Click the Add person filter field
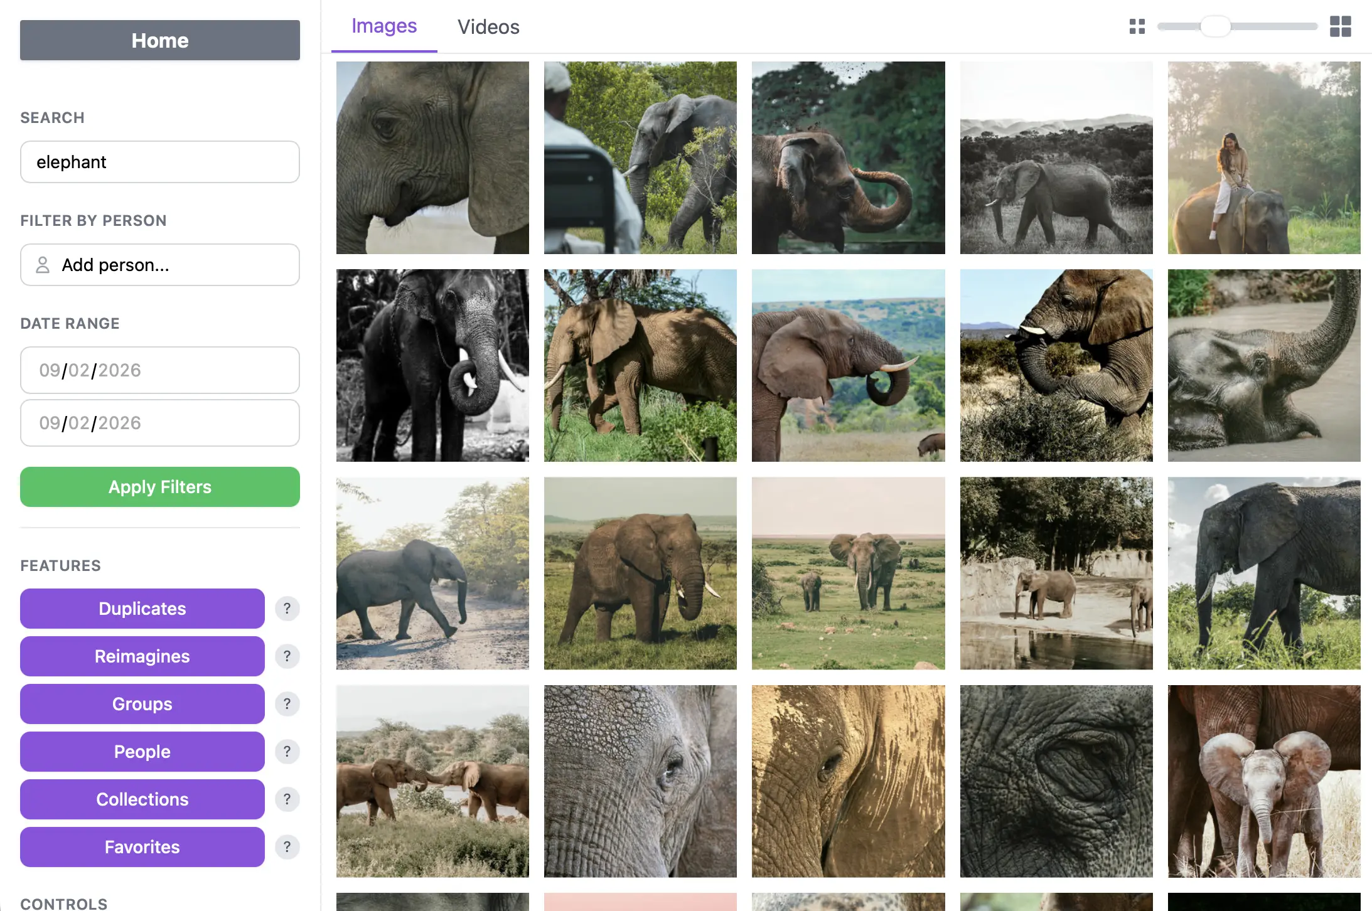This screenshot has height=911, width=1372. tap(160, 265)
